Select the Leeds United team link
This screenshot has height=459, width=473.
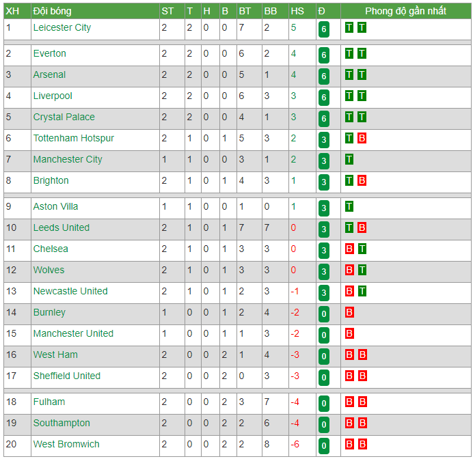pos(62,228)
